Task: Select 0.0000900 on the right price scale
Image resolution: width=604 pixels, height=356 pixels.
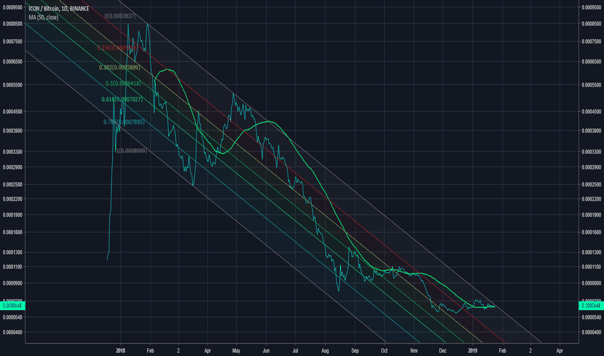Action: [591, 284]
